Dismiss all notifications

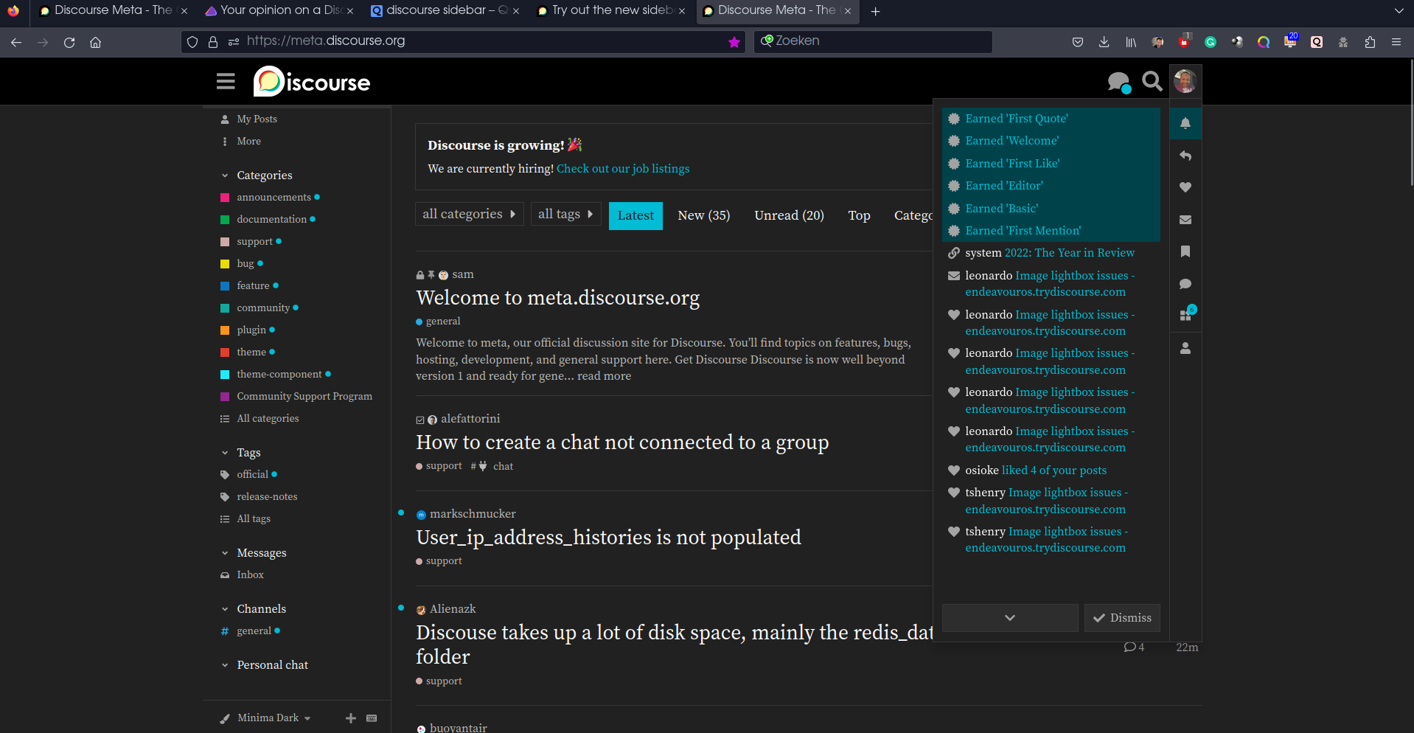[x=1122, y=618]
